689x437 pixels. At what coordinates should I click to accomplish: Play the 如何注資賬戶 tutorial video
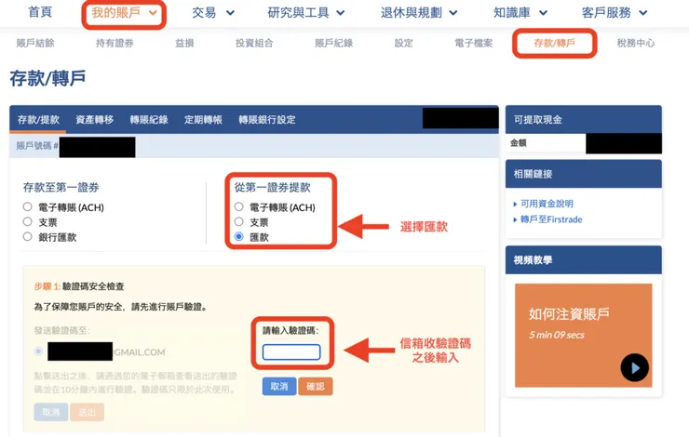[x=634, y=367]
